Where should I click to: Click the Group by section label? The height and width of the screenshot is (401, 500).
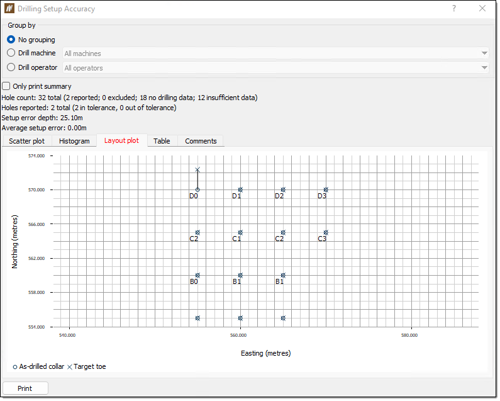[x=21, y=25]
